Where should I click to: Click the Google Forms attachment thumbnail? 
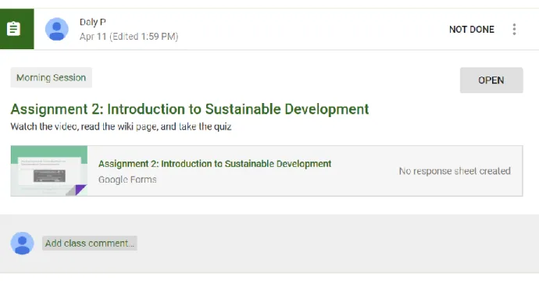point(49,171)
